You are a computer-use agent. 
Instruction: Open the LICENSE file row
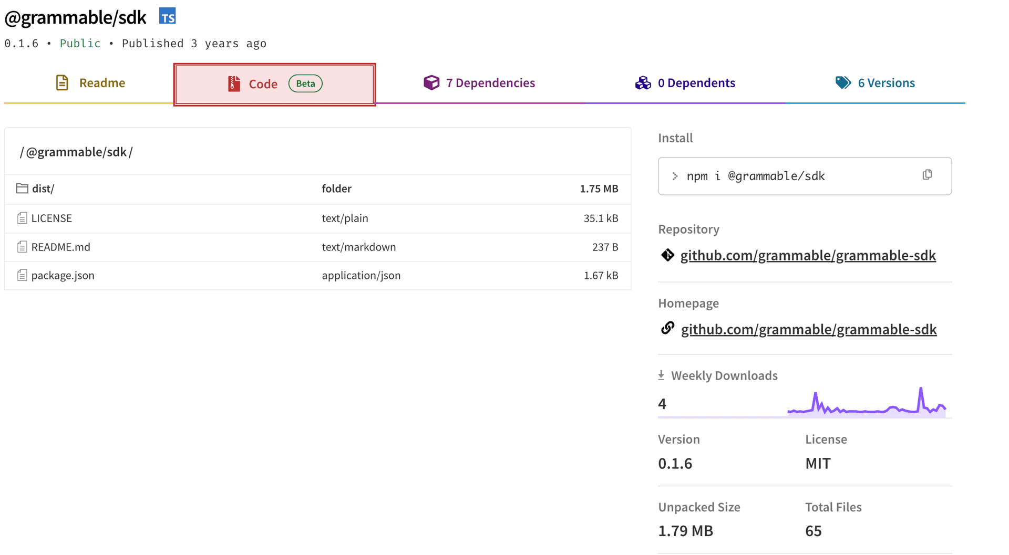tap(51, 218)
